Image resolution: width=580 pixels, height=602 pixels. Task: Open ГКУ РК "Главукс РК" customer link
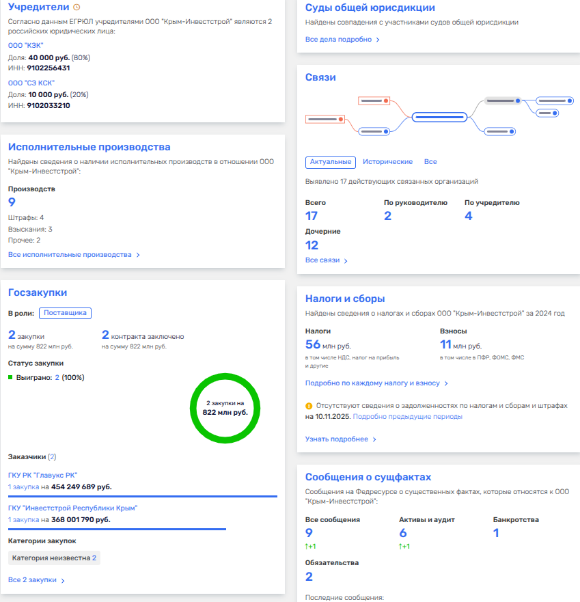point(42,476)
